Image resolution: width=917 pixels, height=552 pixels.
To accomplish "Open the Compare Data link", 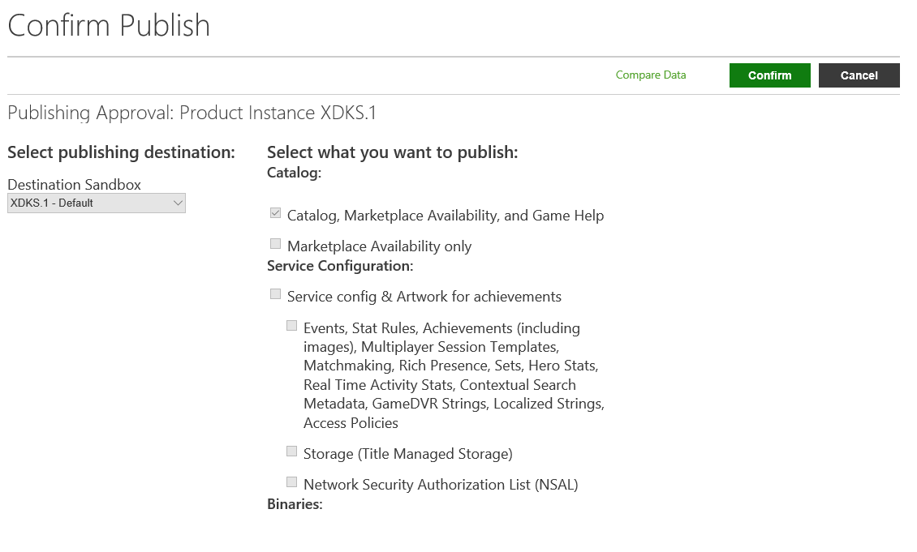I will 650,75.
